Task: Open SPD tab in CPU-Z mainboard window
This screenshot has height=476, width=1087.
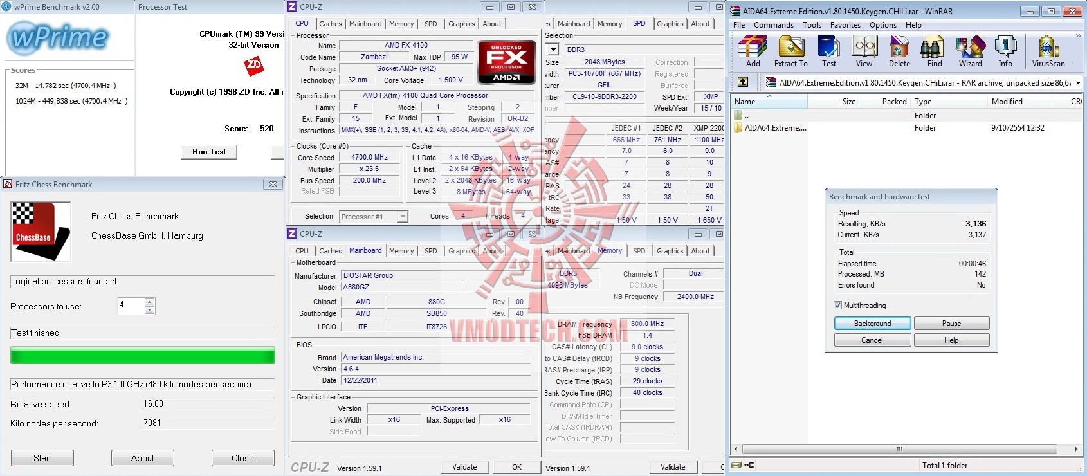Action: pos(431,251)
